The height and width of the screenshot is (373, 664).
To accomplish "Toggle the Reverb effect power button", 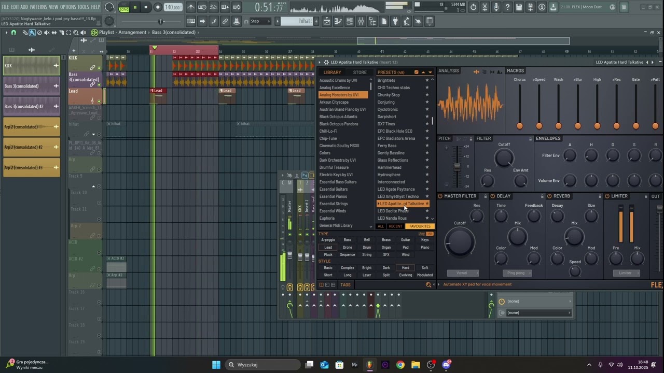I will pyautogui.click(x=549, y=196).
